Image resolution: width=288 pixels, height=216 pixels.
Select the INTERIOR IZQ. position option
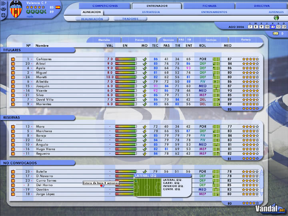pos(173,186)
